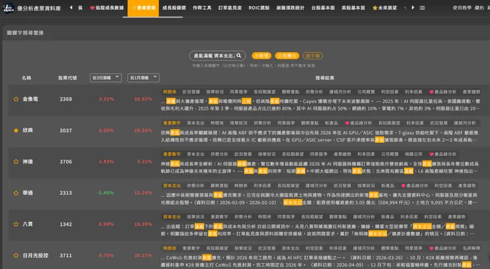Select 產品線分析 tag in the 金像電 row
This screenshot has width=490, height=269.
(x=443, y=92)
